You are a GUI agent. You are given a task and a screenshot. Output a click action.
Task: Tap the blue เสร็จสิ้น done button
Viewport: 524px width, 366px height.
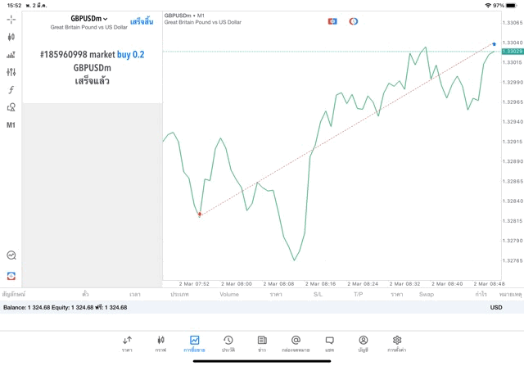[142, 22]
